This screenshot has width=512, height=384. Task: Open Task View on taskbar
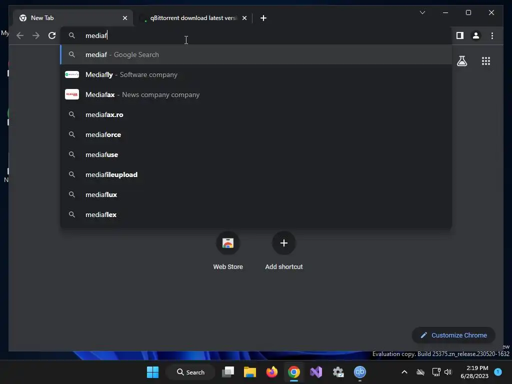[x=228, y=372]
